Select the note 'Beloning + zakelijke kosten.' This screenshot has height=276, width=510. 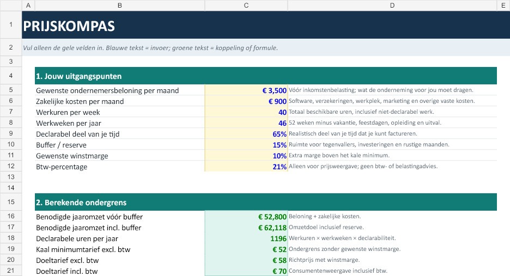coord(325,216)
